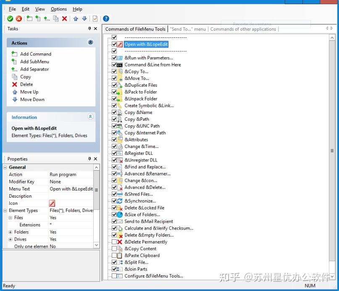Click the Synchronize command's blue arrows icon
This screenshot has width=339, height=291.
pos(120,201)
